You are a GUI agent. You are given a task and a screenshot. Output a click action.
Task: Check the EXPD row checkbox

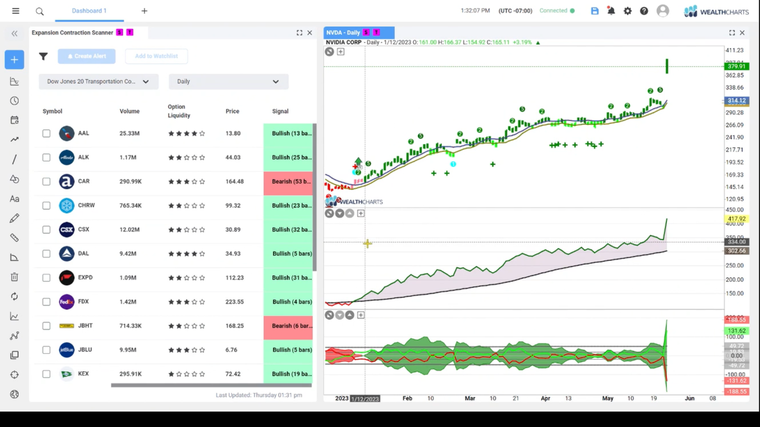click(x=46, y=278)
